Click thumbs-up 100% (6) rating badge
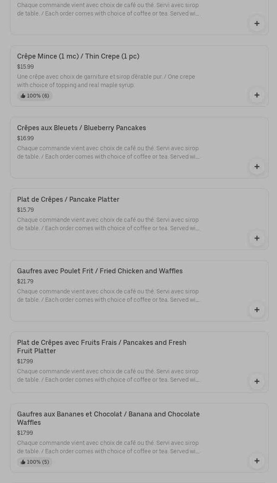The width and height of the screenshot is (277, 483). coord(35,96)
